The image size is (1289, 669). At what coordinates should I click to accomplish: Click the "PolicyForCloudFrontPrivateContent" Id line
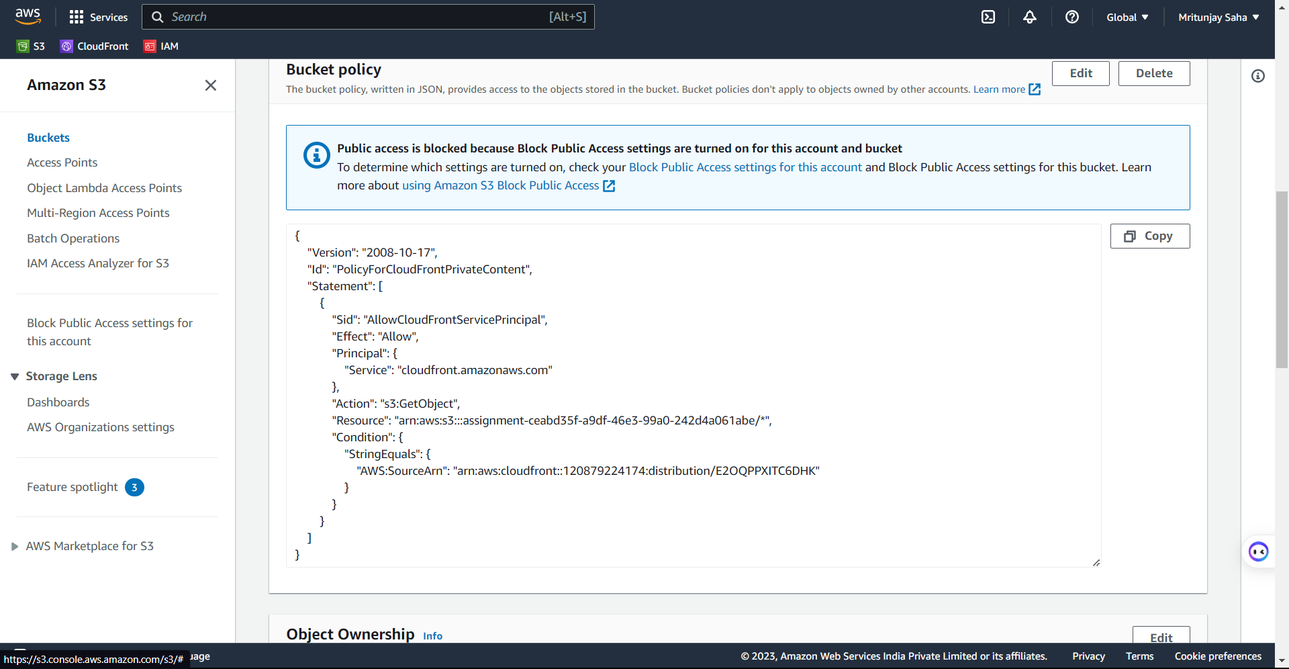[x=420, y=269]
